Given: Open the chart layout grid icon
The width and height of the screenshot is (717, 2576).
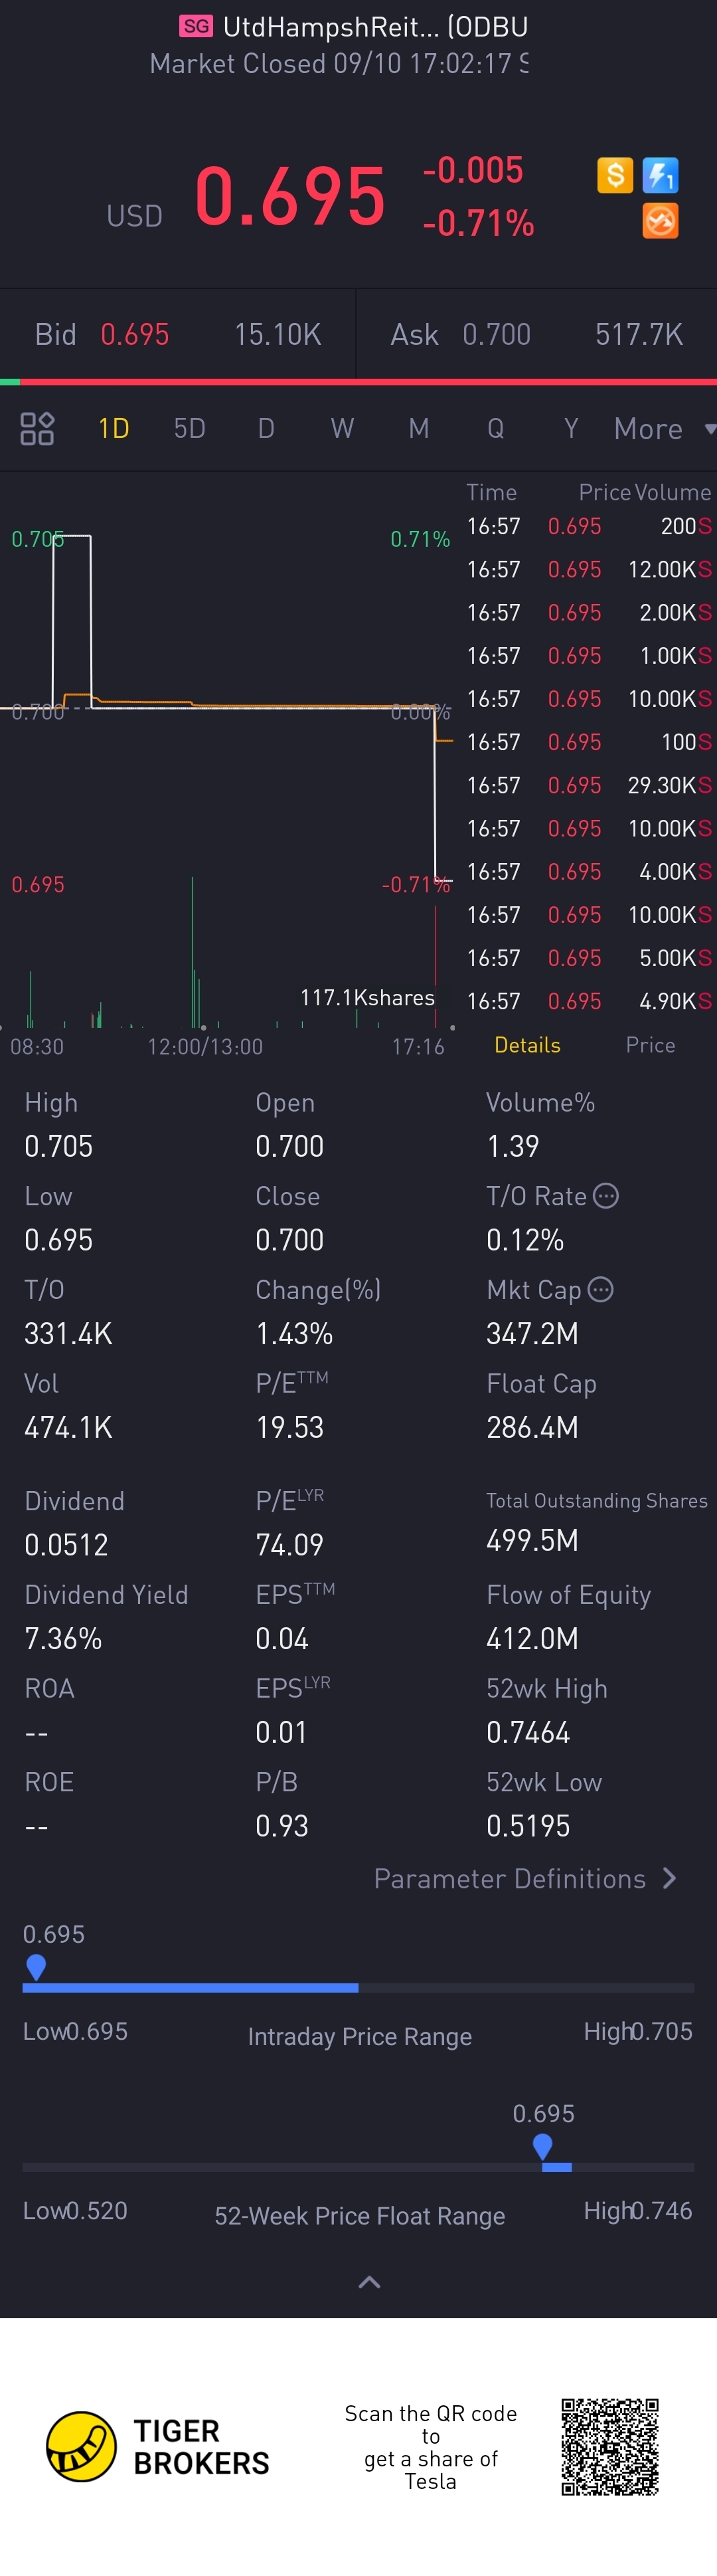Looking at the screenshot, I should click(37, 429).
